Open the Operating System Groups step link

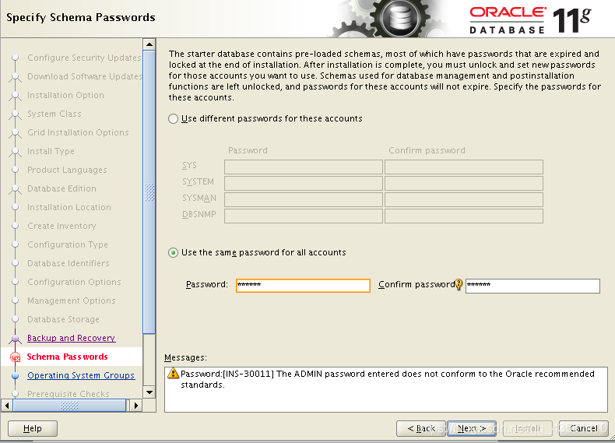tap(81, 375)
